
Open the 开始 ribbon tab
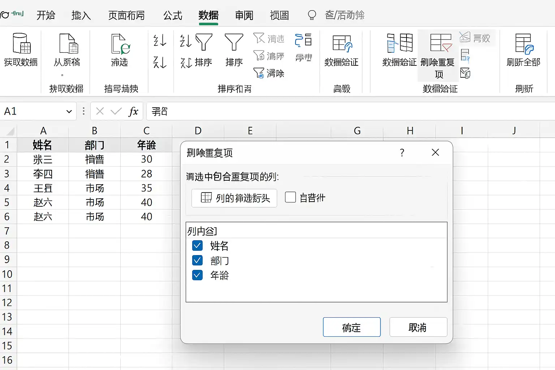pos(46,16)
